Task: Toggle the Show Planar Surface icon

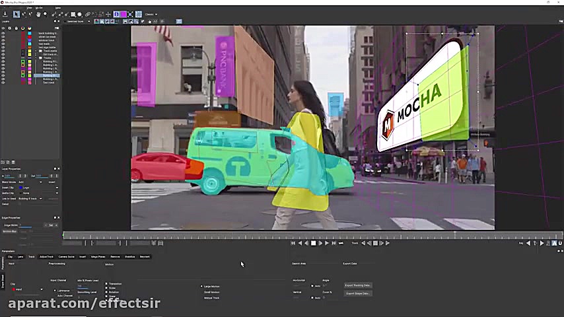Action: point(116,15)
